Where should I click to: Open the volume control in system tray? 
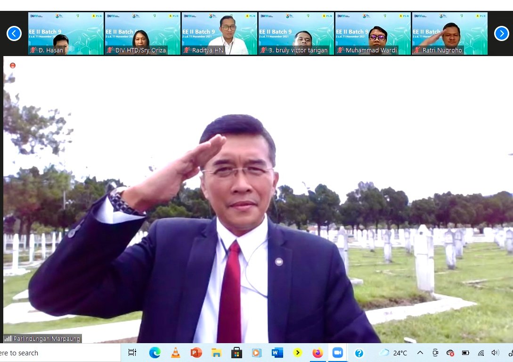point(495,353)
